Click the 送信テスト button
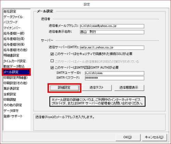Image resolution: width=171 pixels, height=144 pixels. point(97,88)
